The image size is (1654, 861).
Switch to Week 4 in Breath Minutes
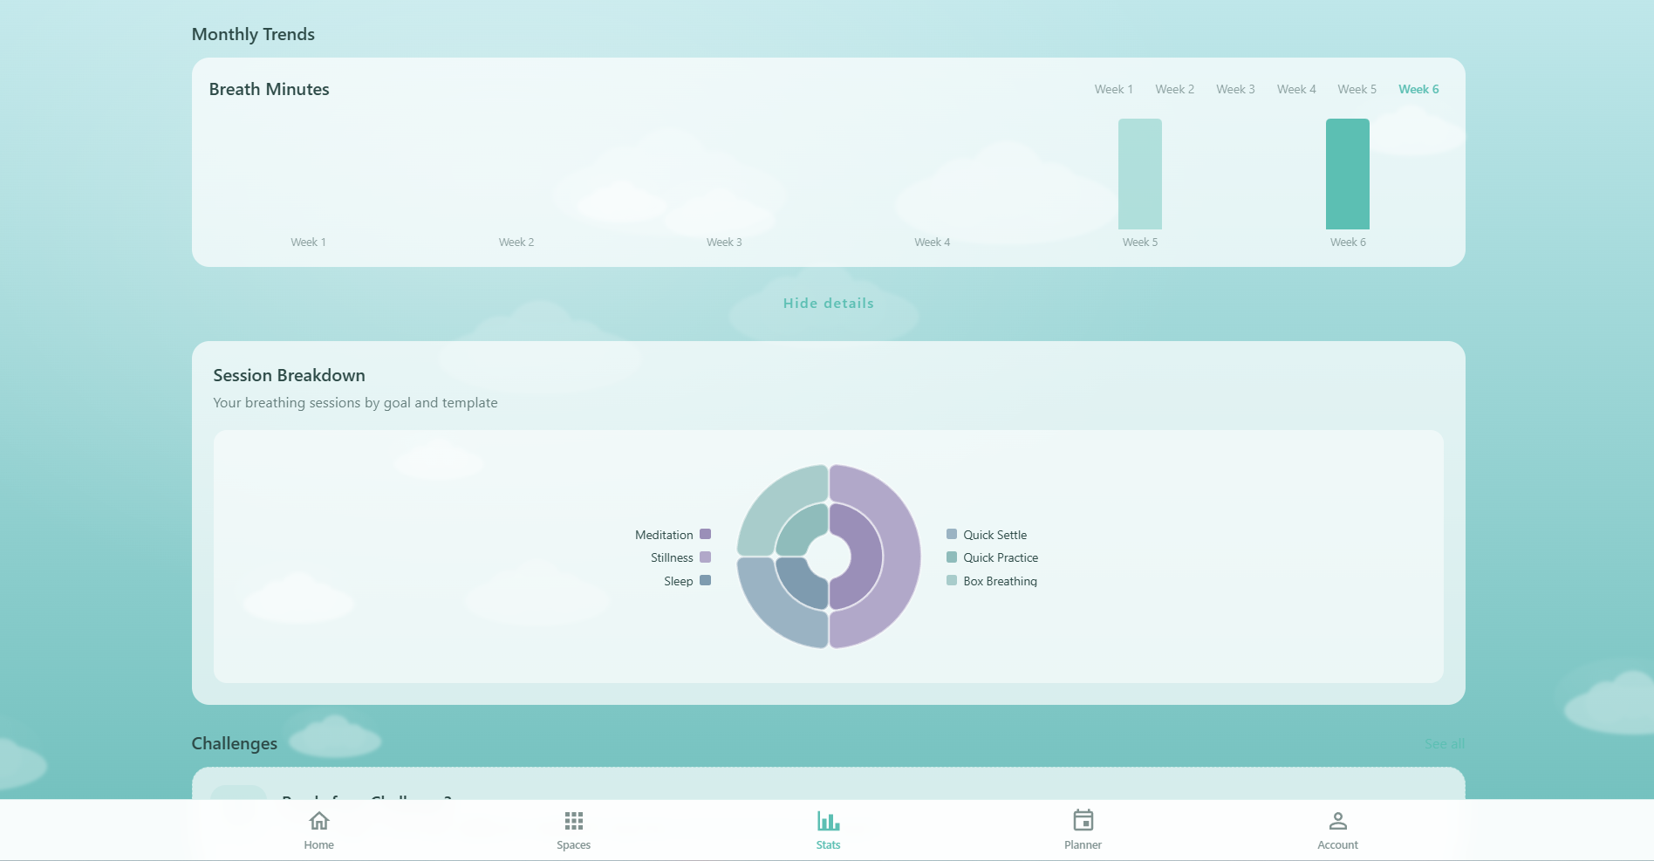point(1296,88)
